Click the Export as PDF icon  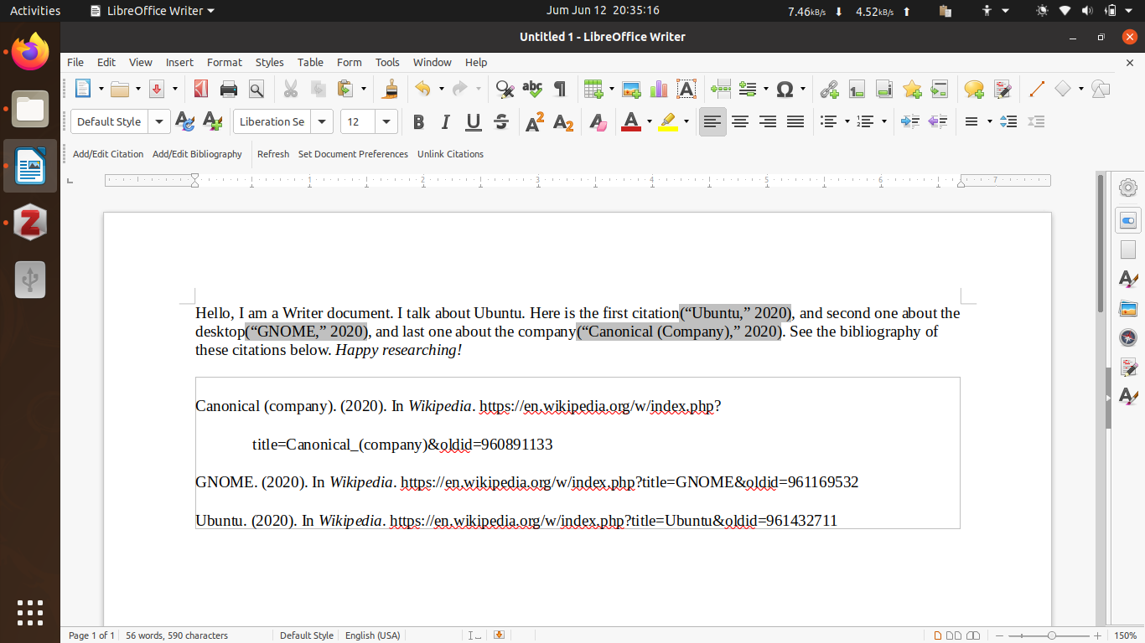[200, 89]
